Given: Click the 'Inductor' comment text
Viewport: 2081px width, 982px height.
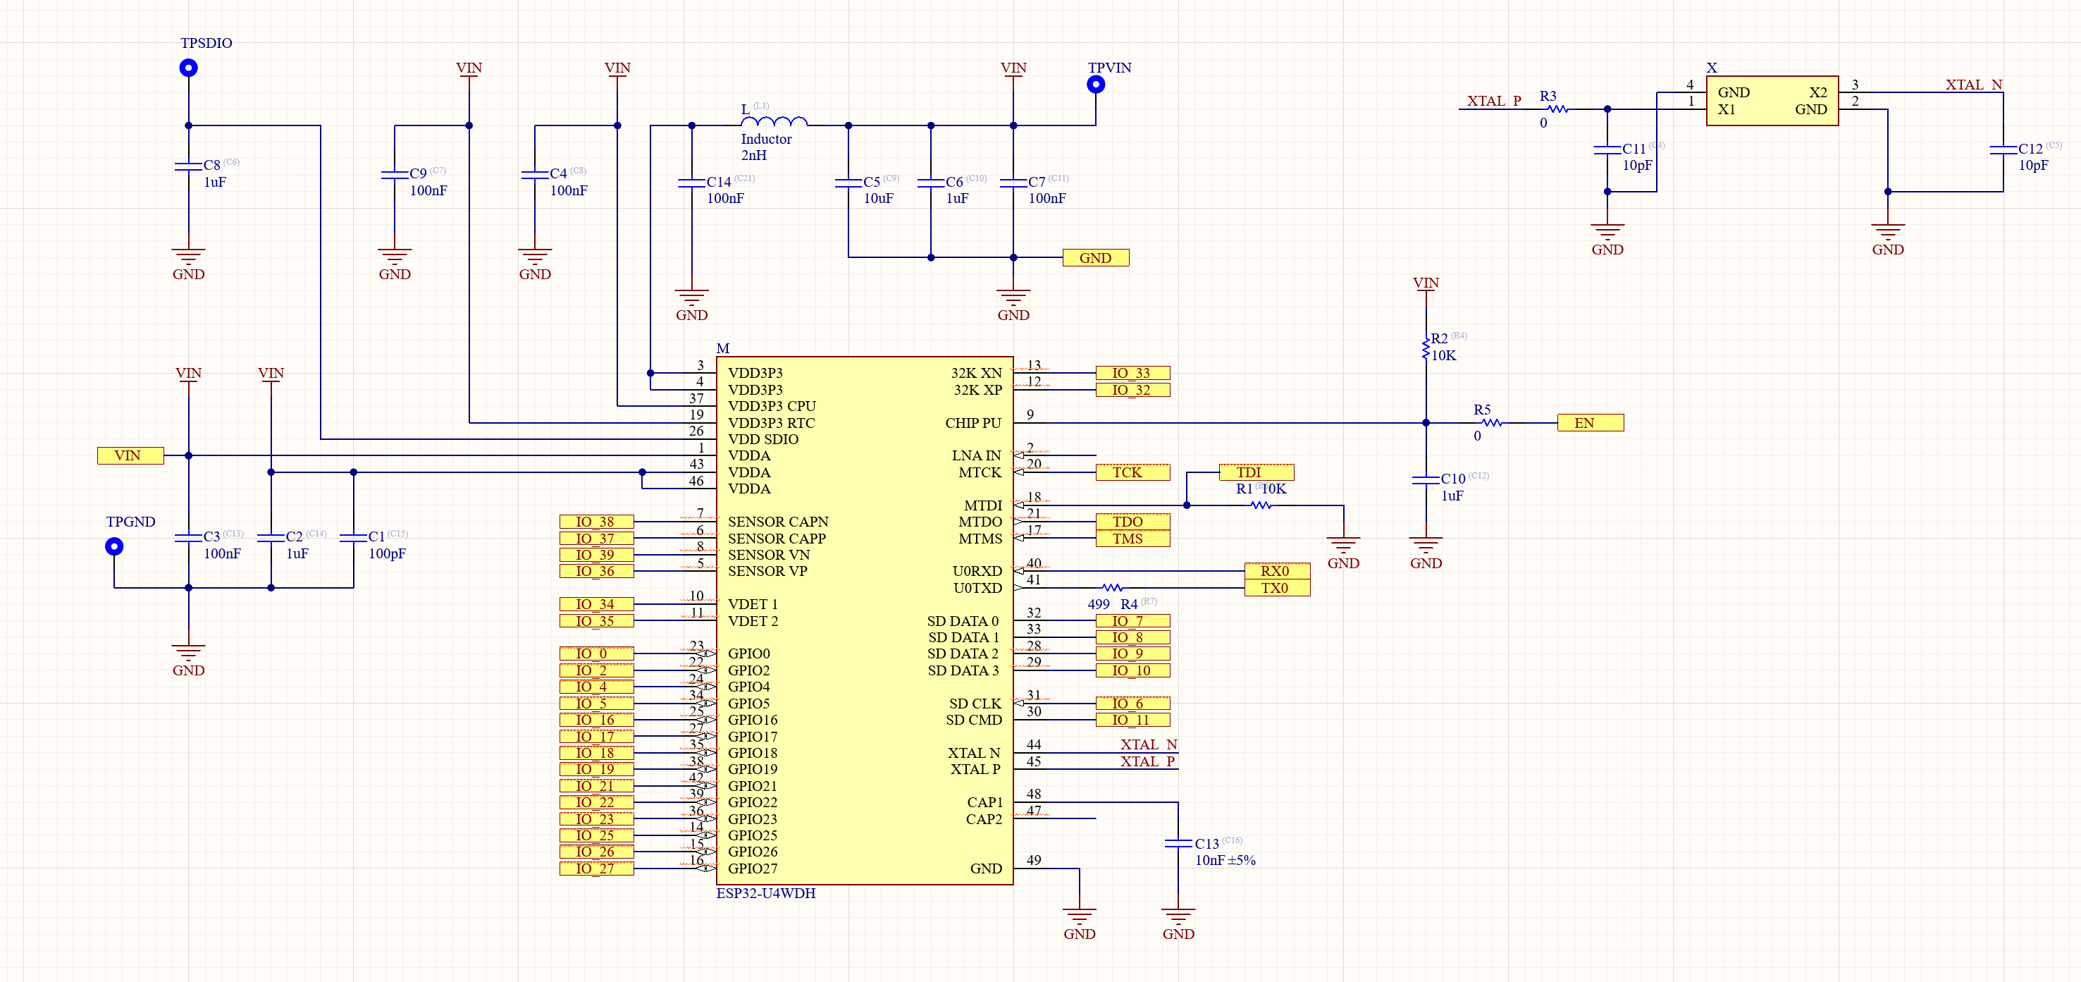Looking at the screenshot, I should (766, 139).
